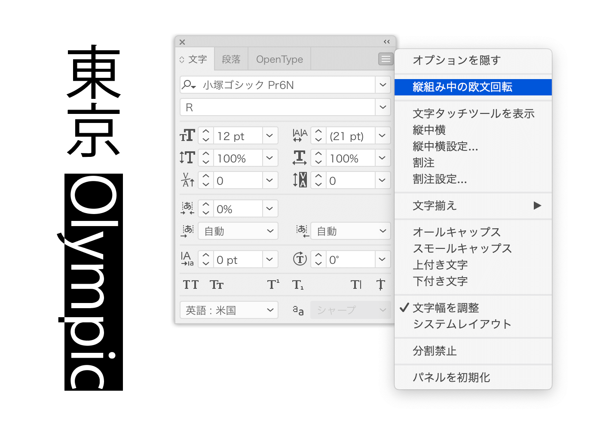Screen dimensions: 600x447
Task: Open the font family dropdown arrow
Action: [x=383, y=85]
